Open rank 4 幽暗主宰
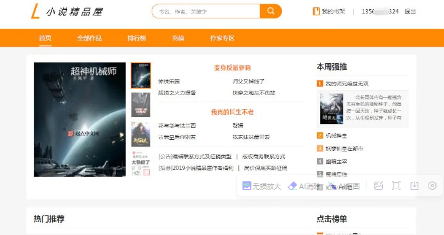Viewport: 444px width, 235px height. click(336, 161)
